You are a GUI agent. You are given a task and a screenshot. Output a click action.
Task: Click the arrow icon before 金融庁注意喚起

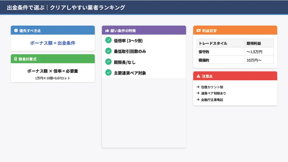click(198, 100)
